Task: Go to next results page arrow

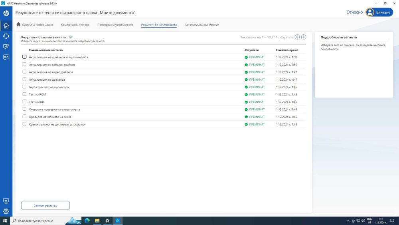Action: click(x=304, y=37)
